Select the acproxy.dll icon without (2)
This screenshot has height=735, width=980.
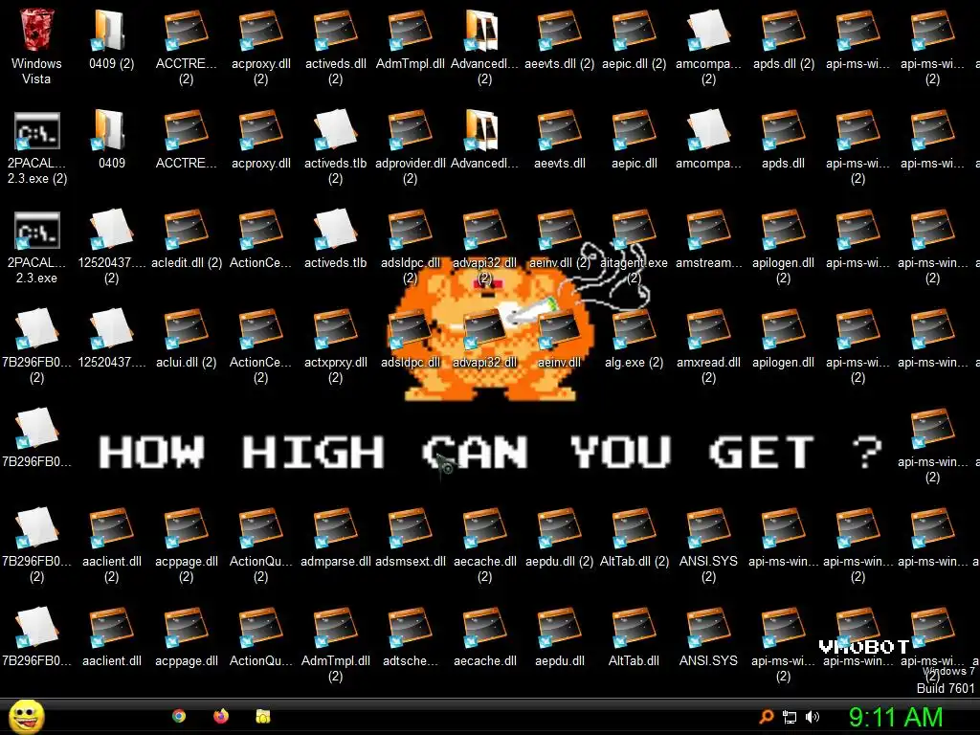point(260,129)
